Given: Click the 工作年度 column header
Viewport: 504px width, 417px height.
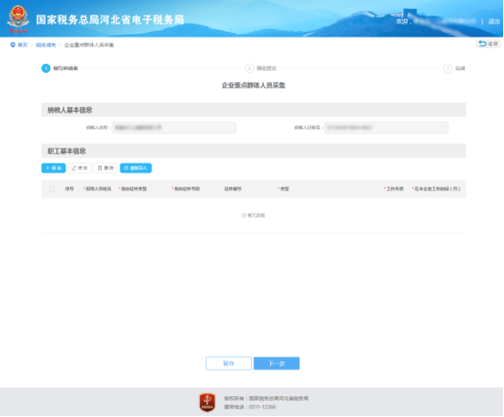Looking at the screenshot, I should coord(394,188).
